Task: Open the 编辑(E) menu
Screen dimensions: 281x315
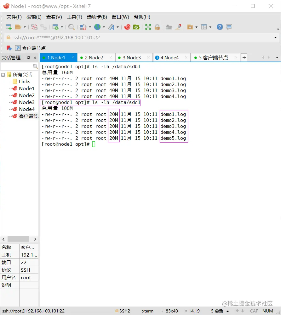Action: coord(34,17)
